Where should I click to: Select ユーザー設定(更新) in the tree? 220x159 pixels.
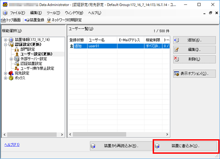pyautogui.click(x=37, y=54)
